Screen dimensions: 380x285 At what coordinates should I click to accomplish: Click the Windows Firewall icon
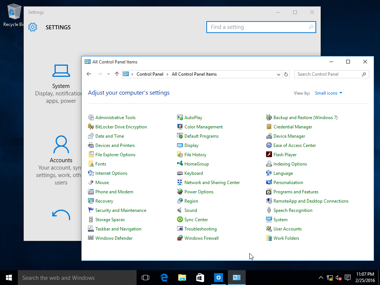click(180, 238)
